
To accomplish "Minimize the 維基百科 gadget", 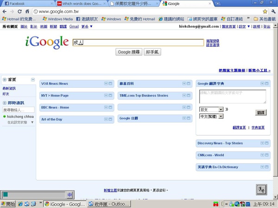I will 189,84.
